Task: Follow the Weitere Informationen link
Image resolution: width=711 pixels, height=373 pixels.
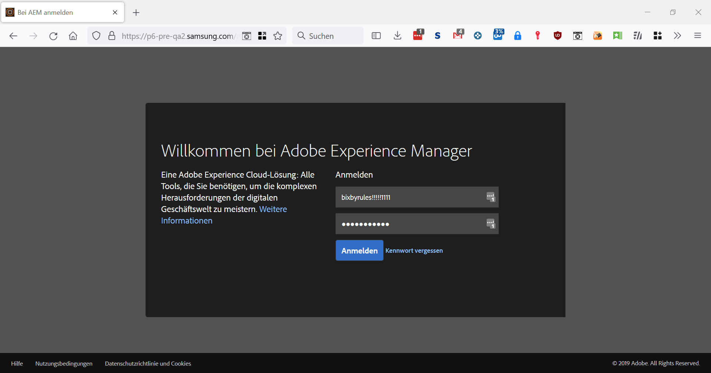Action: [x=224, y=215]
